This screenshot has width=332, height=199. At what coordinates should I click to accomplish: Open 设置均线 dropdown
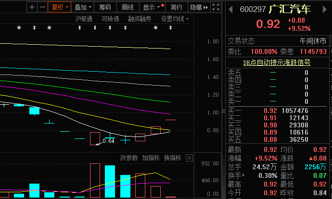(175, 19)
